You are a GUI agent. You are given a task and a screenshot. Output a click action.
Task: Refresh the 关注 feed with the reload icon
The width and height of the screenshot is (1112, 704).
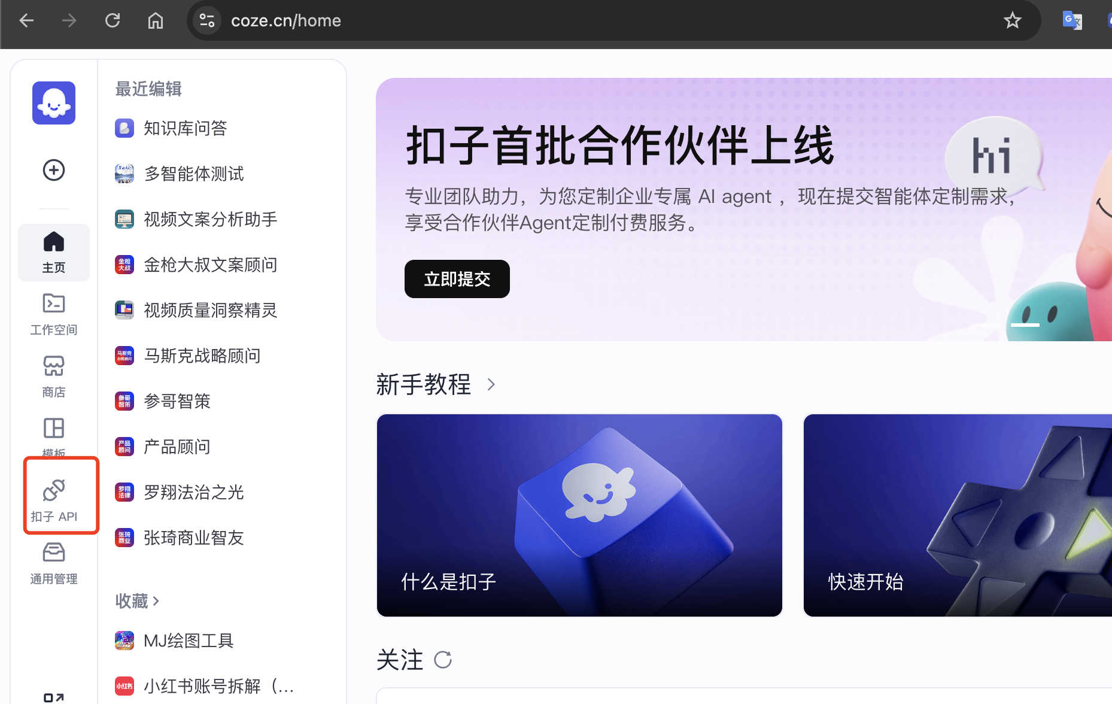pos(443,660)
